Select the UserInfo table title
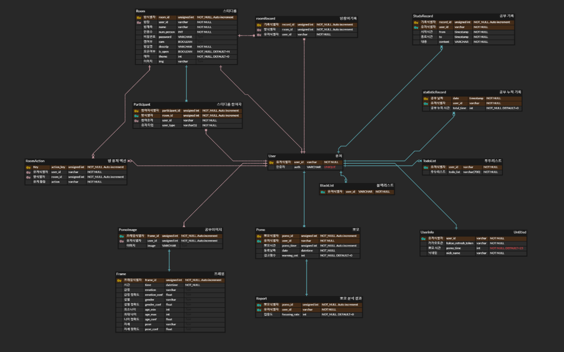The width and height of the screenshot is (564, 352). (427, 232)
